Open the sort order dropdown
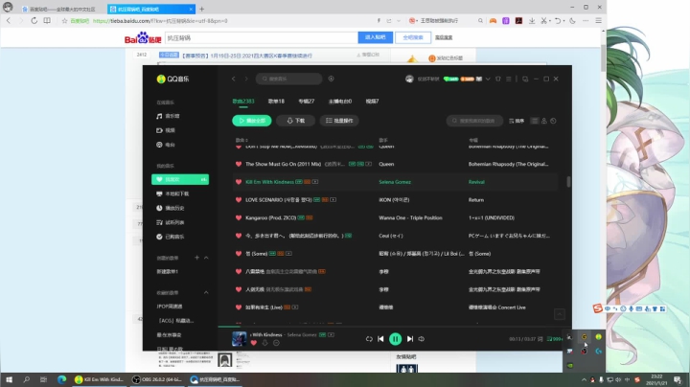This screenshot has height=387, width=690. pos(517,121)
